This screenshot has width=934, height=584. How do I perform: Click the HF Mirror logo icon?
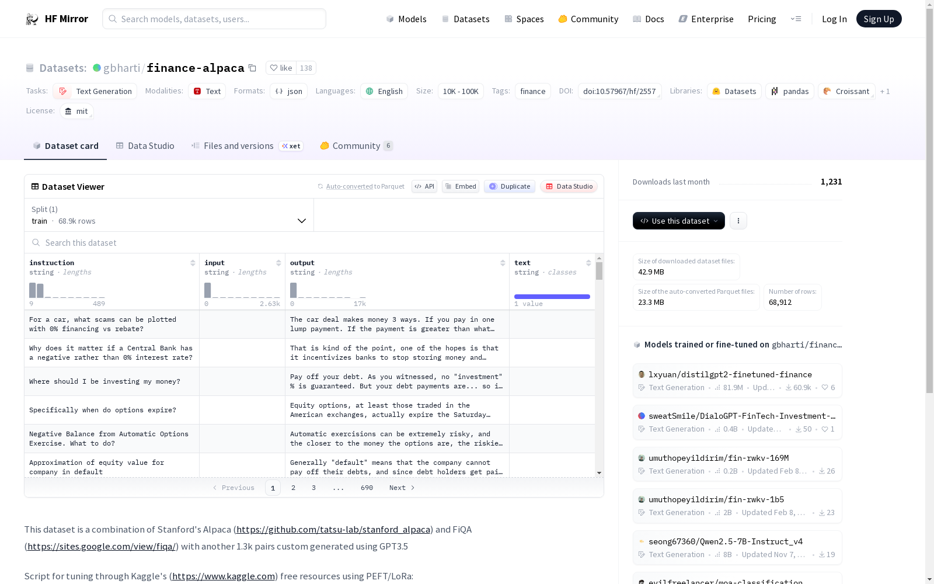pos(32,19)
